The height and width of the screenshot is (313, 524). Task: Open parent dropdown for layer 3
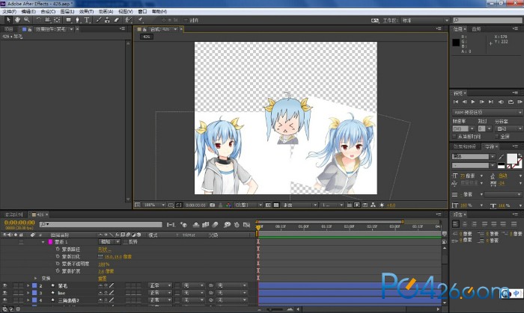(231, 293)
